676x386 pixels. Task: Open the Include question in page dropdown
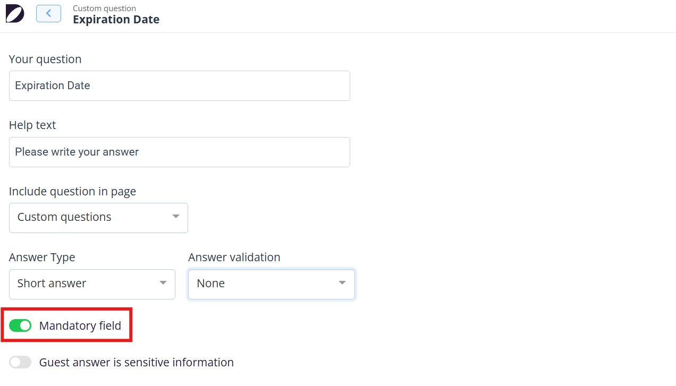[98, 218]
